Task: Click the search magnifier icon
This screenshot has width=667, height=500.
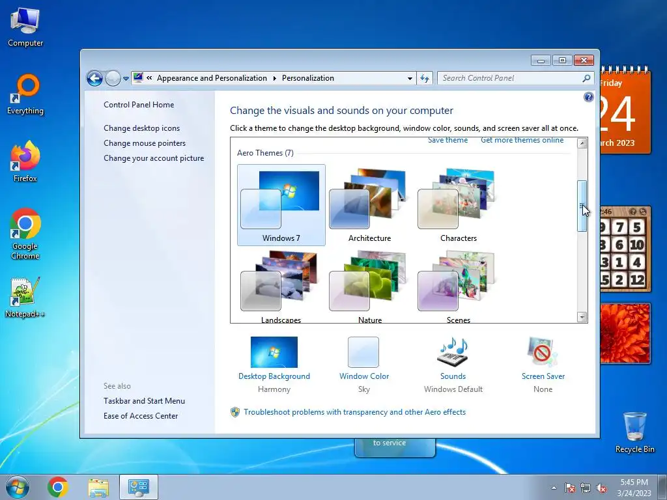Action: 587,78
